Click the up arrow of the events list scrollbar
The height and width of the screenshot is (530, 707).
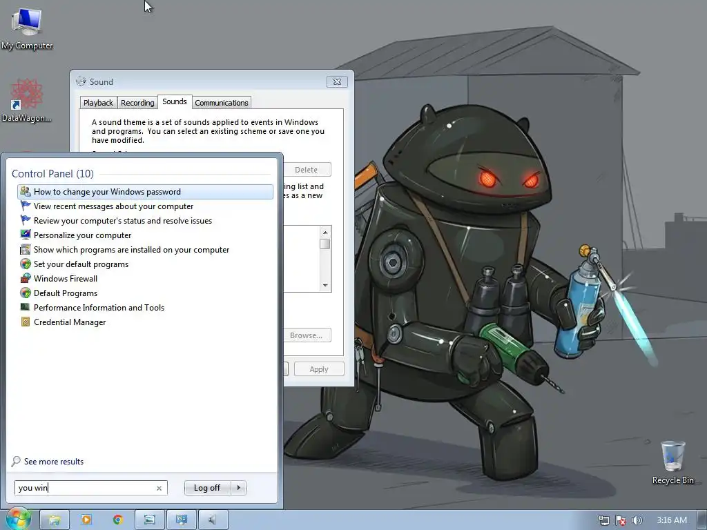pyautogui.click(x=325, y=233)
